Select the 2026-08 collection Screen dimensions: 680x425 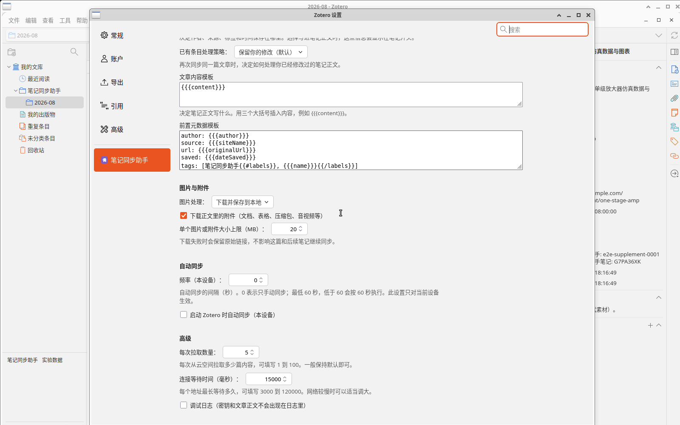(45, 102)
